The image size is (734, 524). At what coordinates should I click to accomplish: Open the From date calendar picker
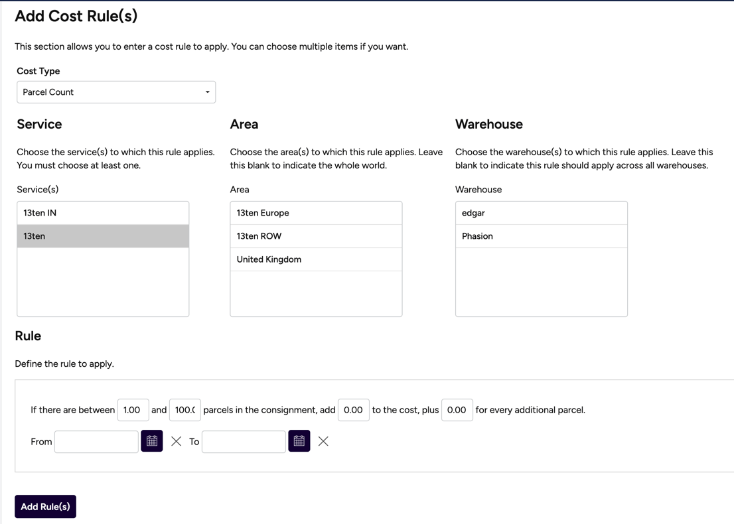click(151, 440)
